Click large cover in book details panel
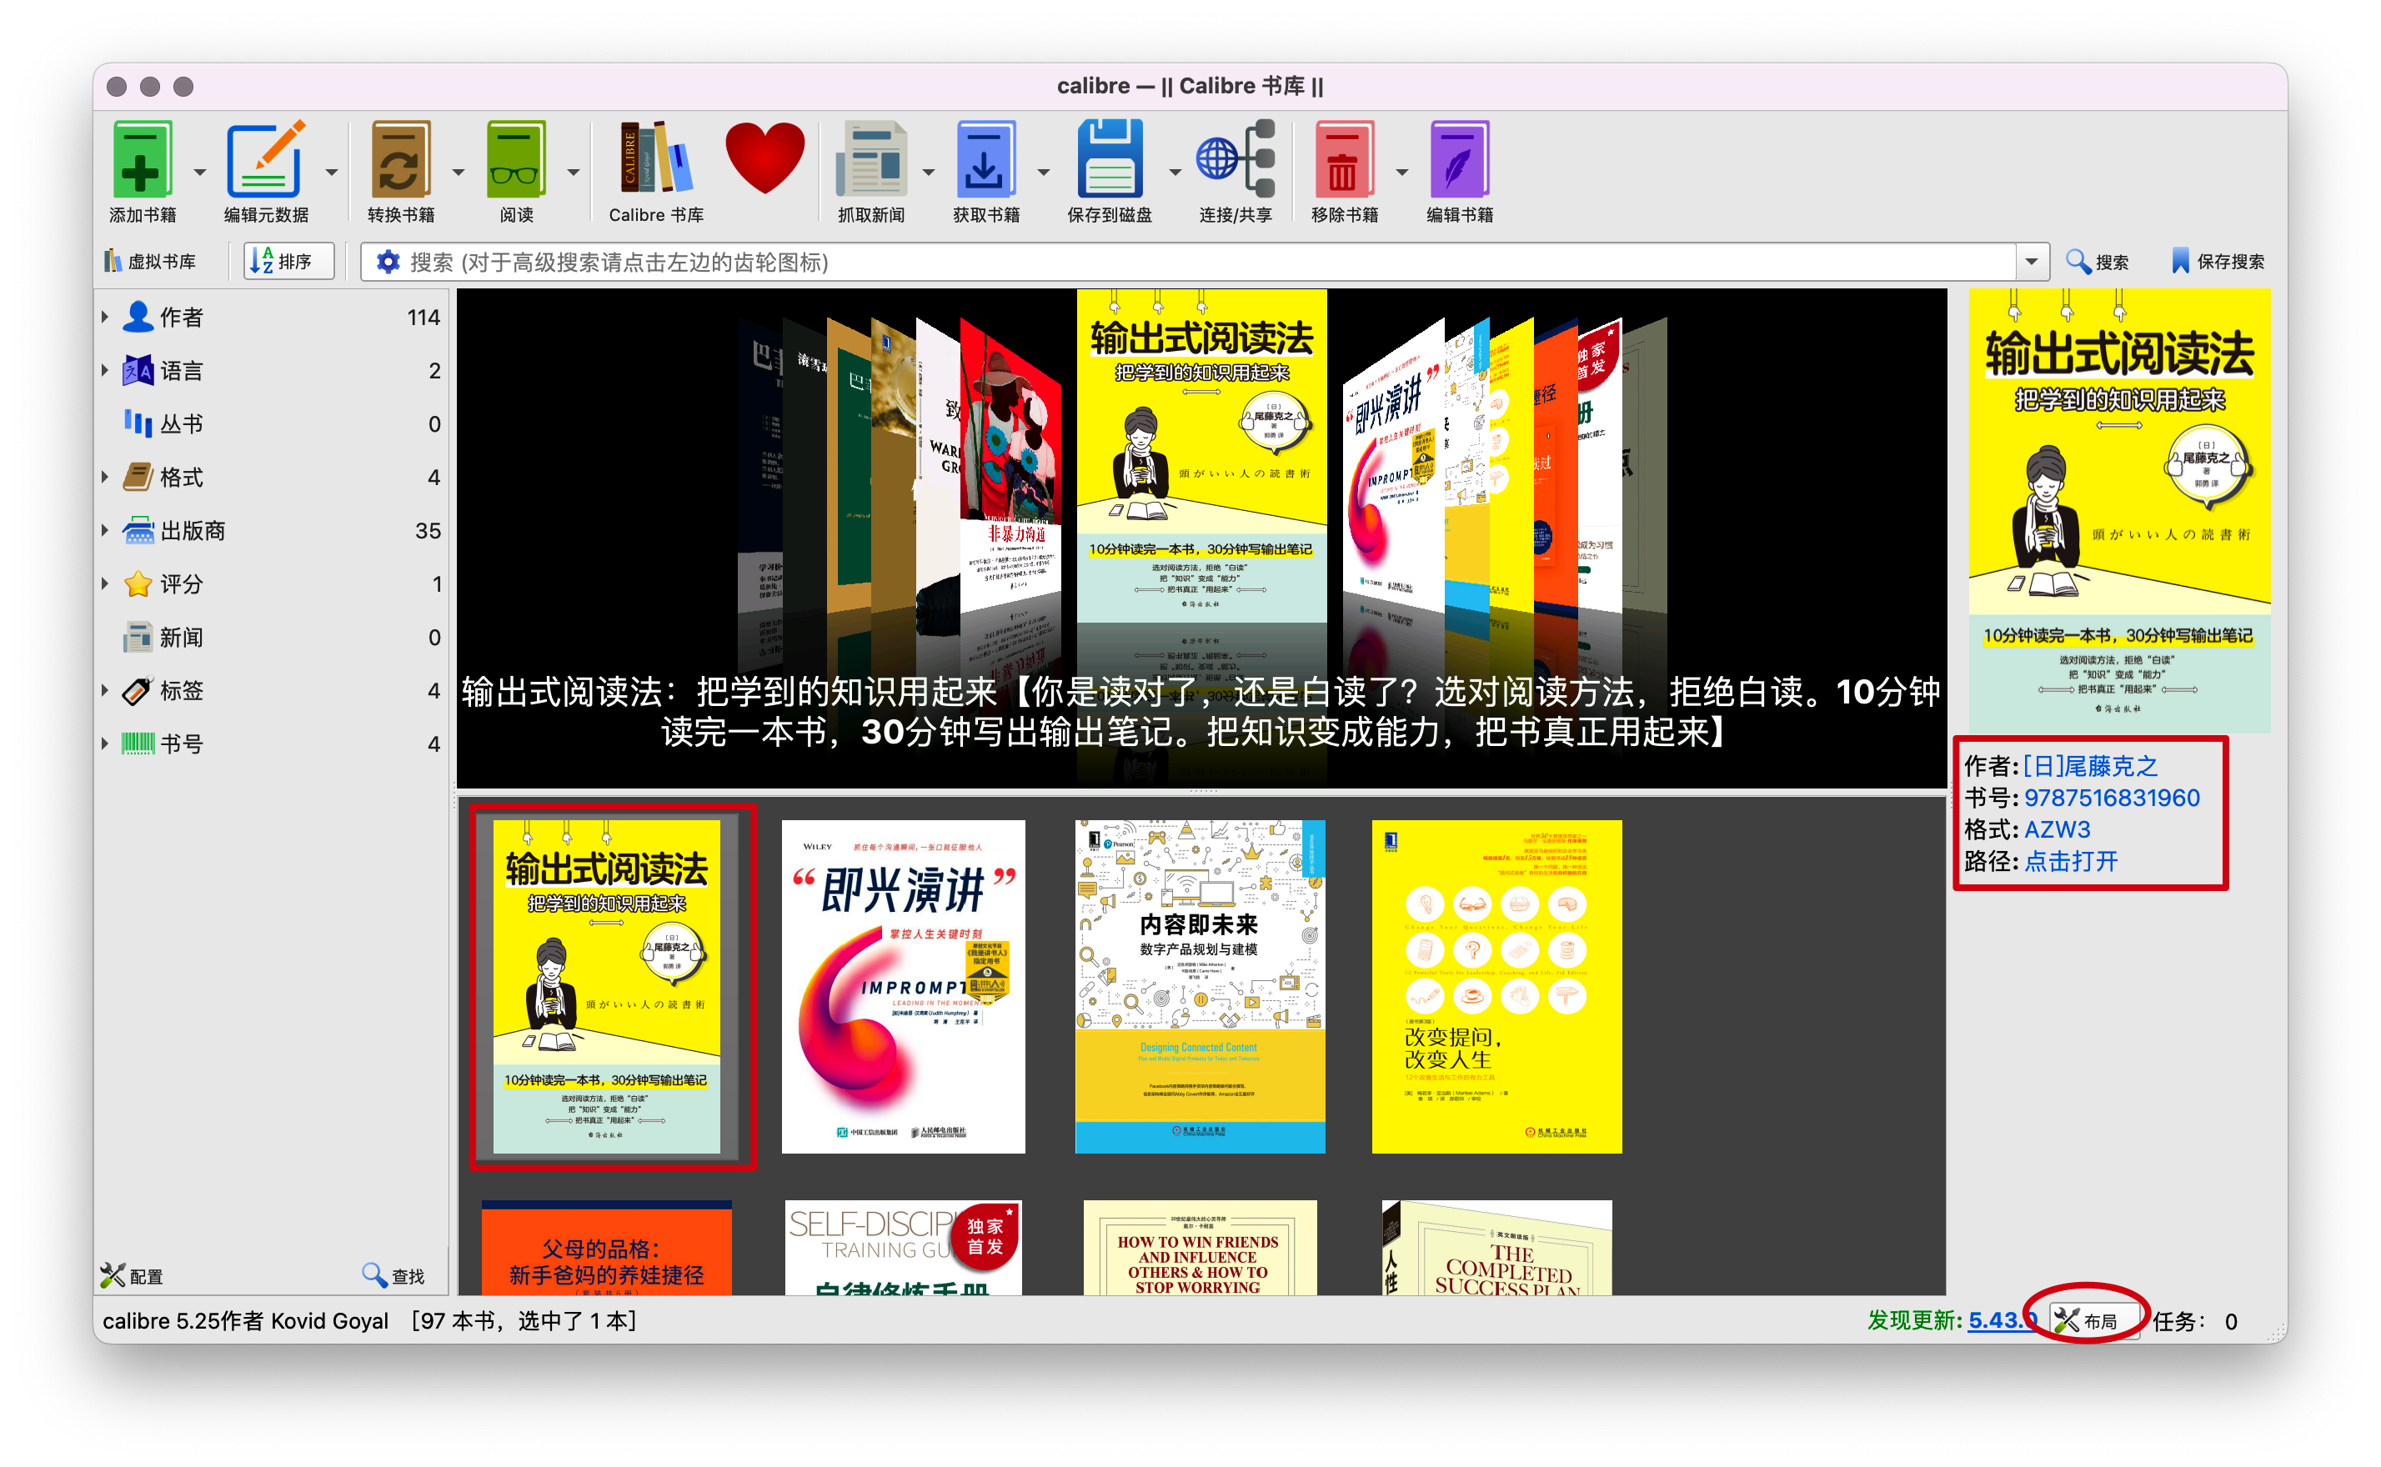The image size is (2381, 1467). coord(2119,510)
